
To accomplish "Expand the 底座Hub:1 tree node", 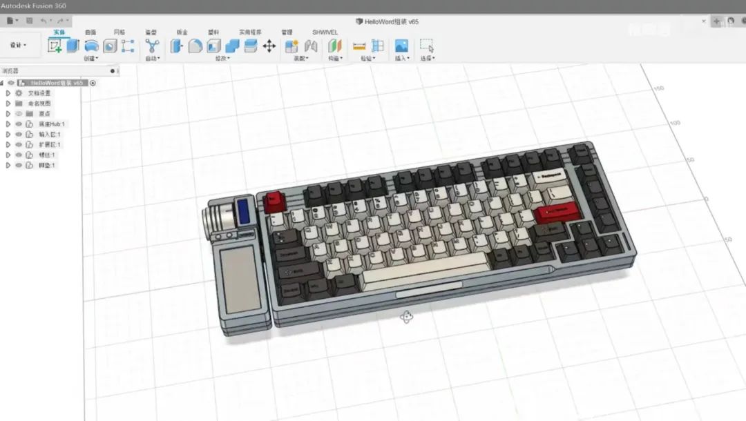I will point(8,124).
